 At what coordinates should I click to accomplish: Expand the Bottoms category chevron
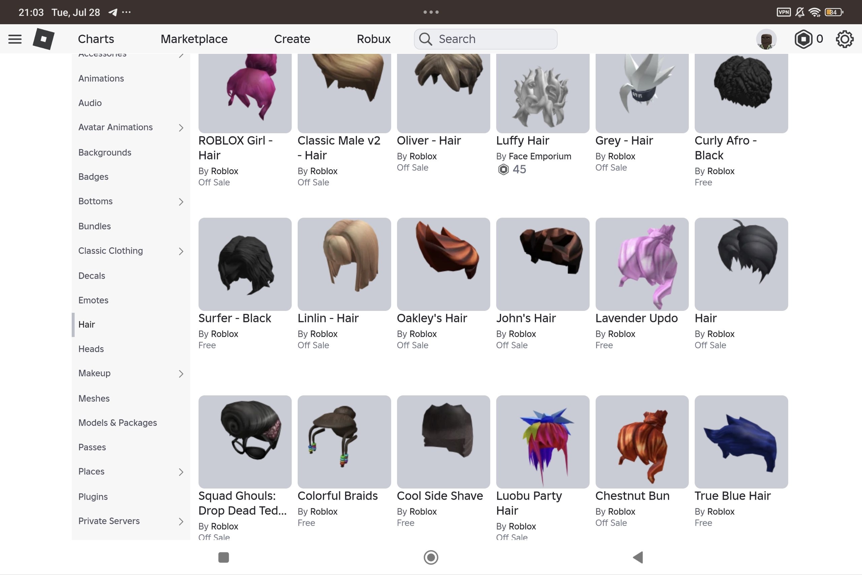pos(181,202)
